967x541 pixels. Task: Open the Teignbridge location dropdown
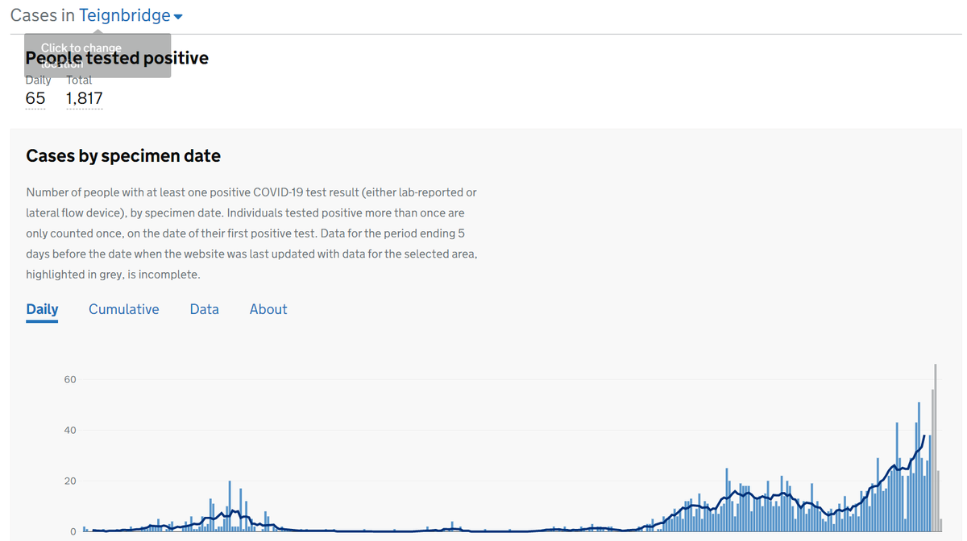pyautogui.click(x=131, y=15)
